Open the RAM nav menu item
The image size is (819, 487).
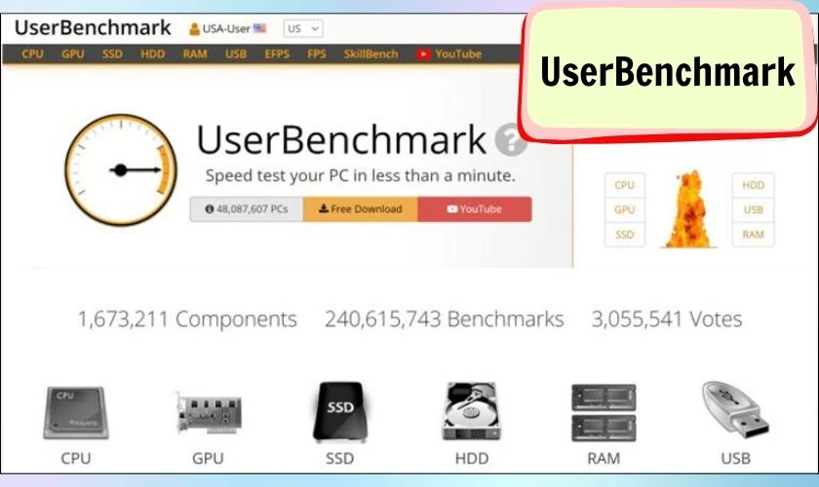tap(195, 54)
